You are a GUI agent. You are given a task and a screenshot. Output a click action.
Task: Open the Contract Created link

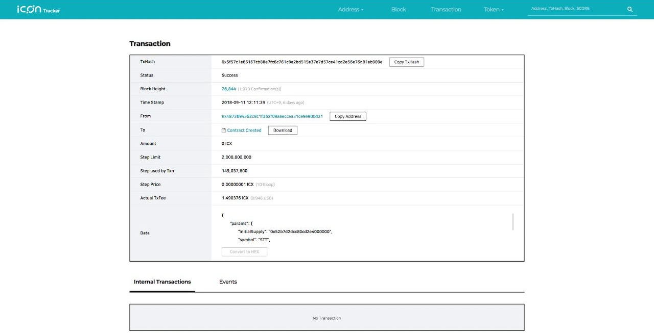[244, 131]
